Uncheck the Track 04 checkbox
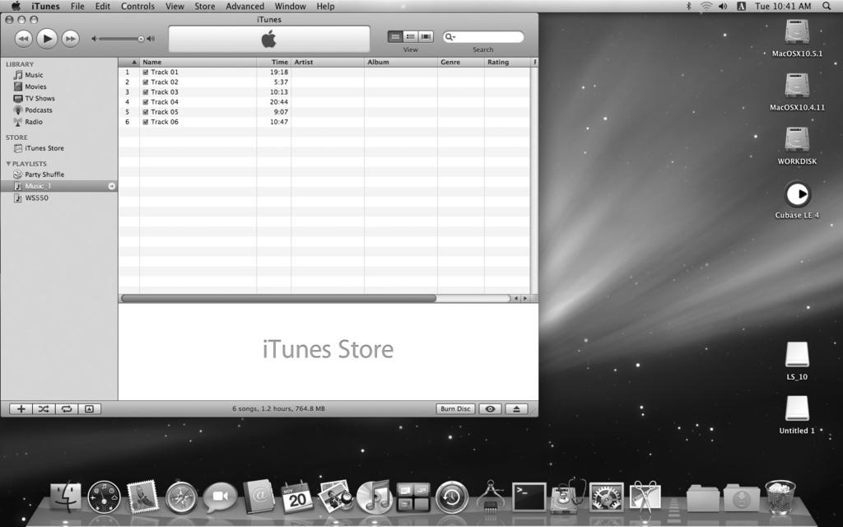This screenshot has height=527, width=843. coord(146,102)
